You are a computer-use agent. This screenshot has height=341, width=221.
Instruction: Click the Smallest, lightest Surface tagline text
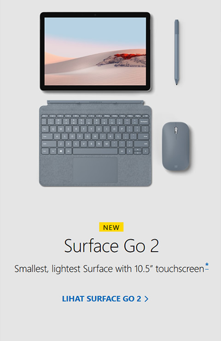[109, 269]
